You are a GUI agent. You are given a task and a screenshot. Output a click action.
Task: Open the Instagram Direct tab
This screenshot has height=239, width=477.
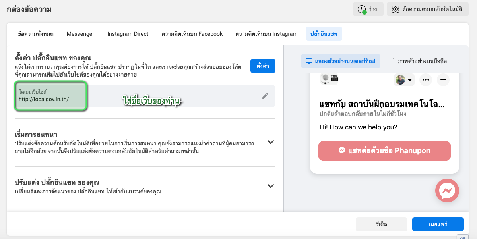128,34
